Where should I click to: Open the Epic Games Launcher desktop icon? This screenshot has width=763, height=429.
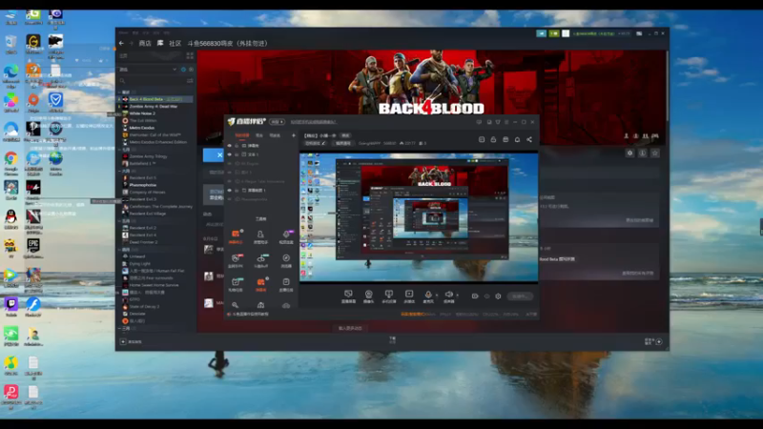coord(33,248)
